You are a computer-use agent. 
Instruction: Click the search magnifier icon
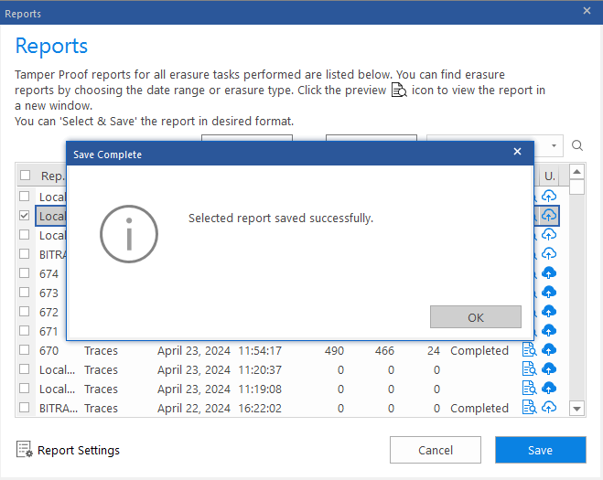(576, 145)
